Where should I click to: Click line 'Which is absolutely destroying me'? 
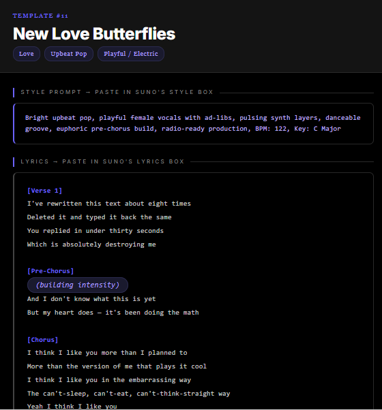[x=91, y=245]
